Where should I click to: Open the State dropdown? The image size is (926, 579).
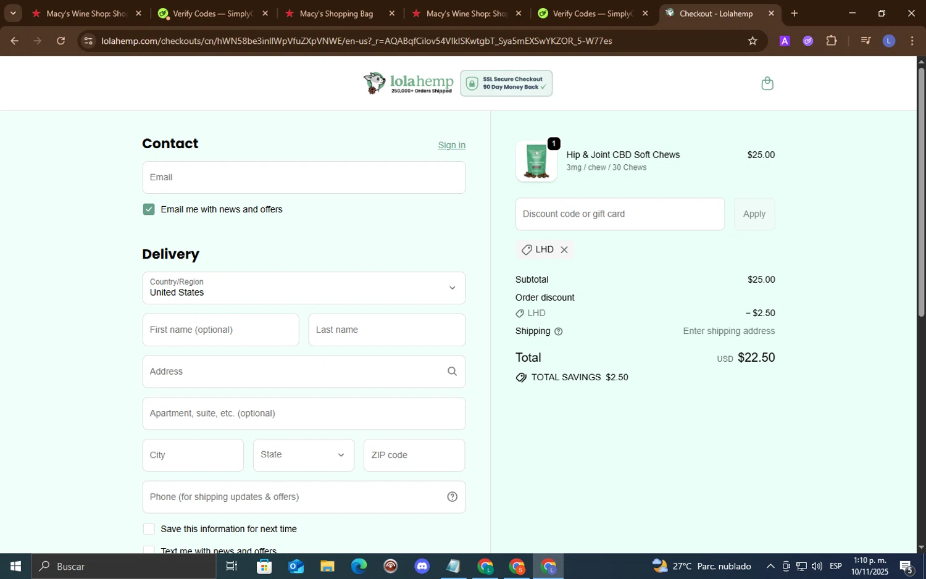click(304, 456)
